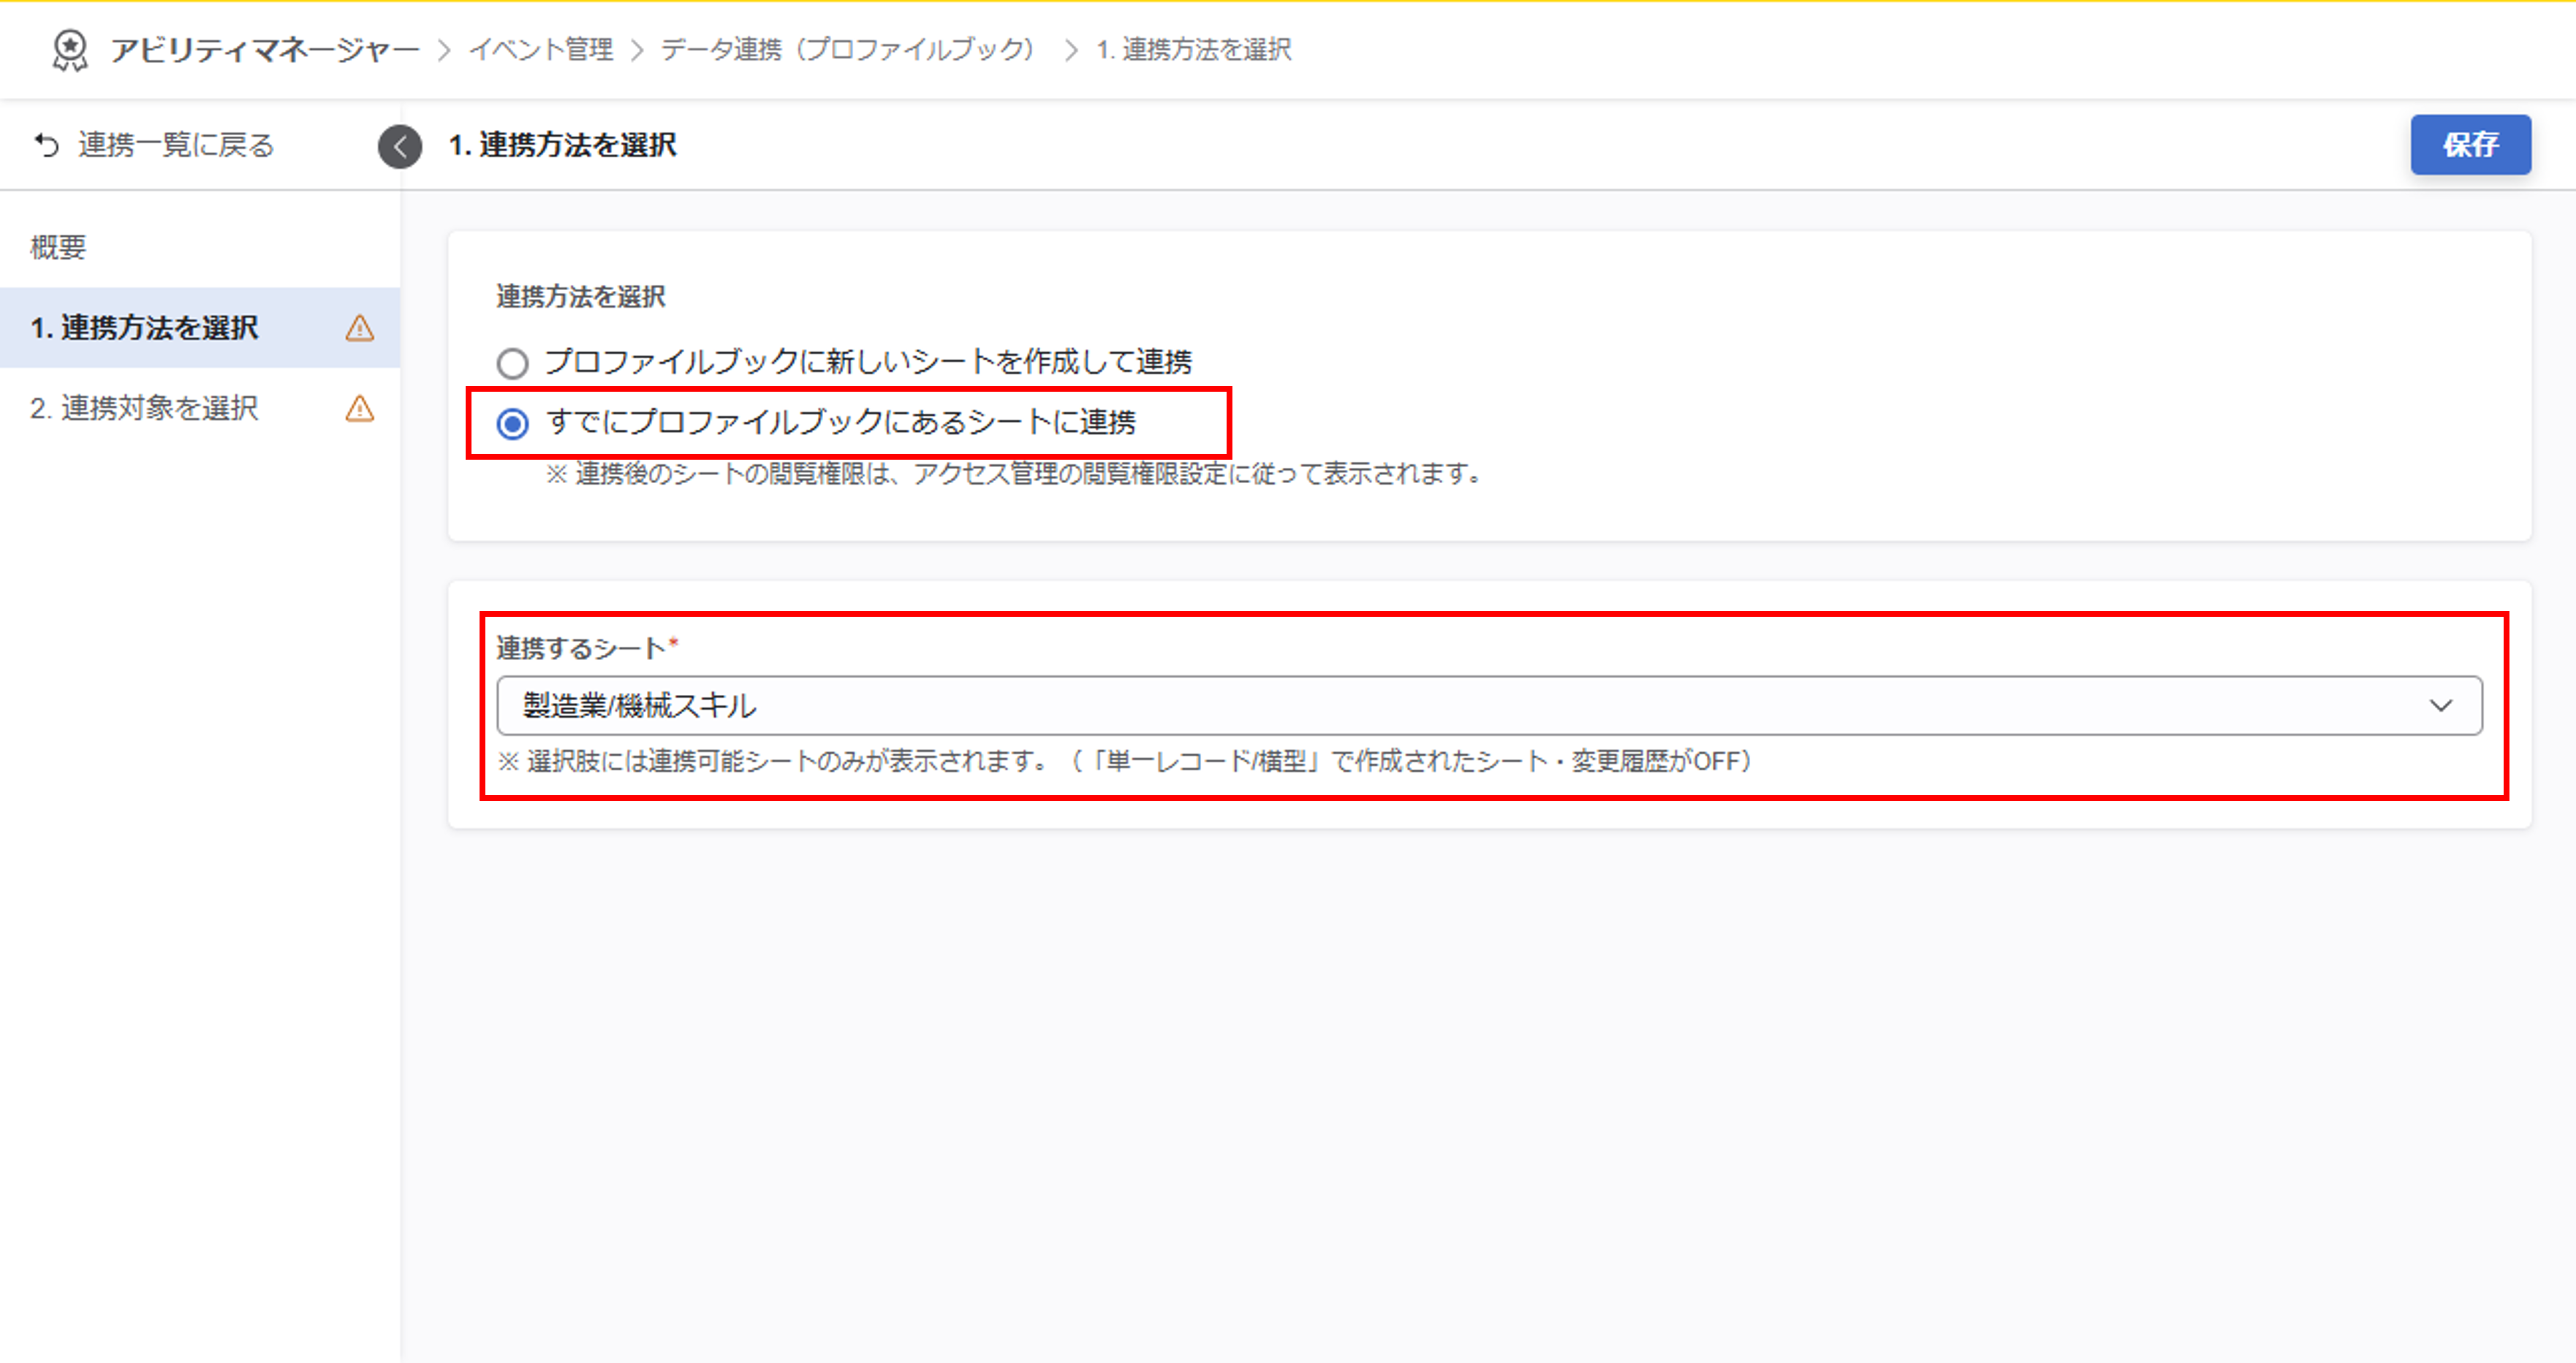Click warning icon next to 1. 連携方法を選択

click(360, 328)
